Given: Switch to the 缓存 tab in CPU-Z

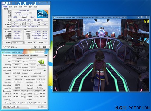Looking at the screenshot, I should point(10,7).
